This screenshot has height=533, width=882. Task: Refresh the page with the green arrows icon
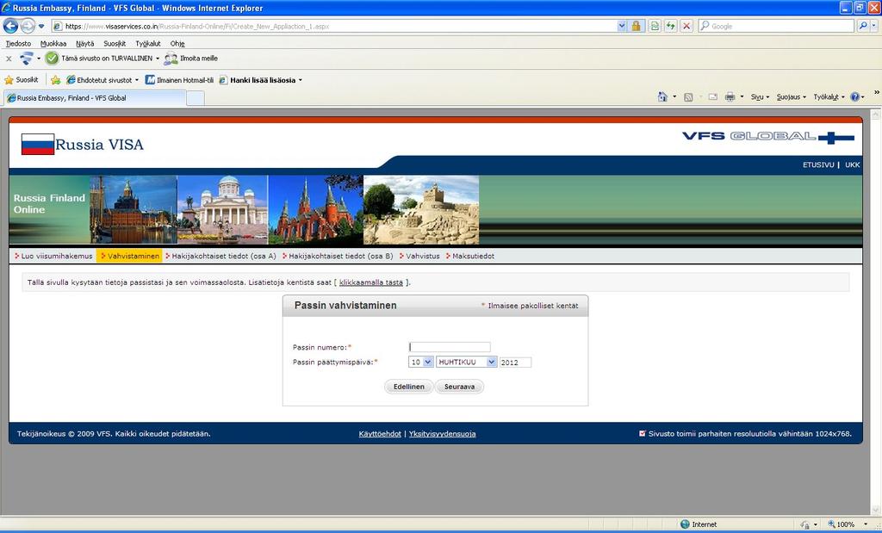coord(670,27)
